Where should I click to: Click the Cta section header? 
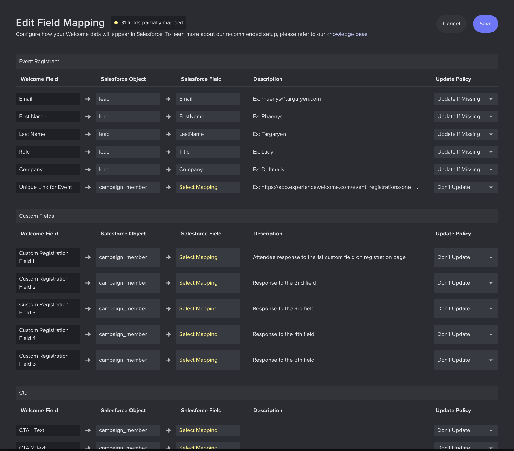(257, 393)
